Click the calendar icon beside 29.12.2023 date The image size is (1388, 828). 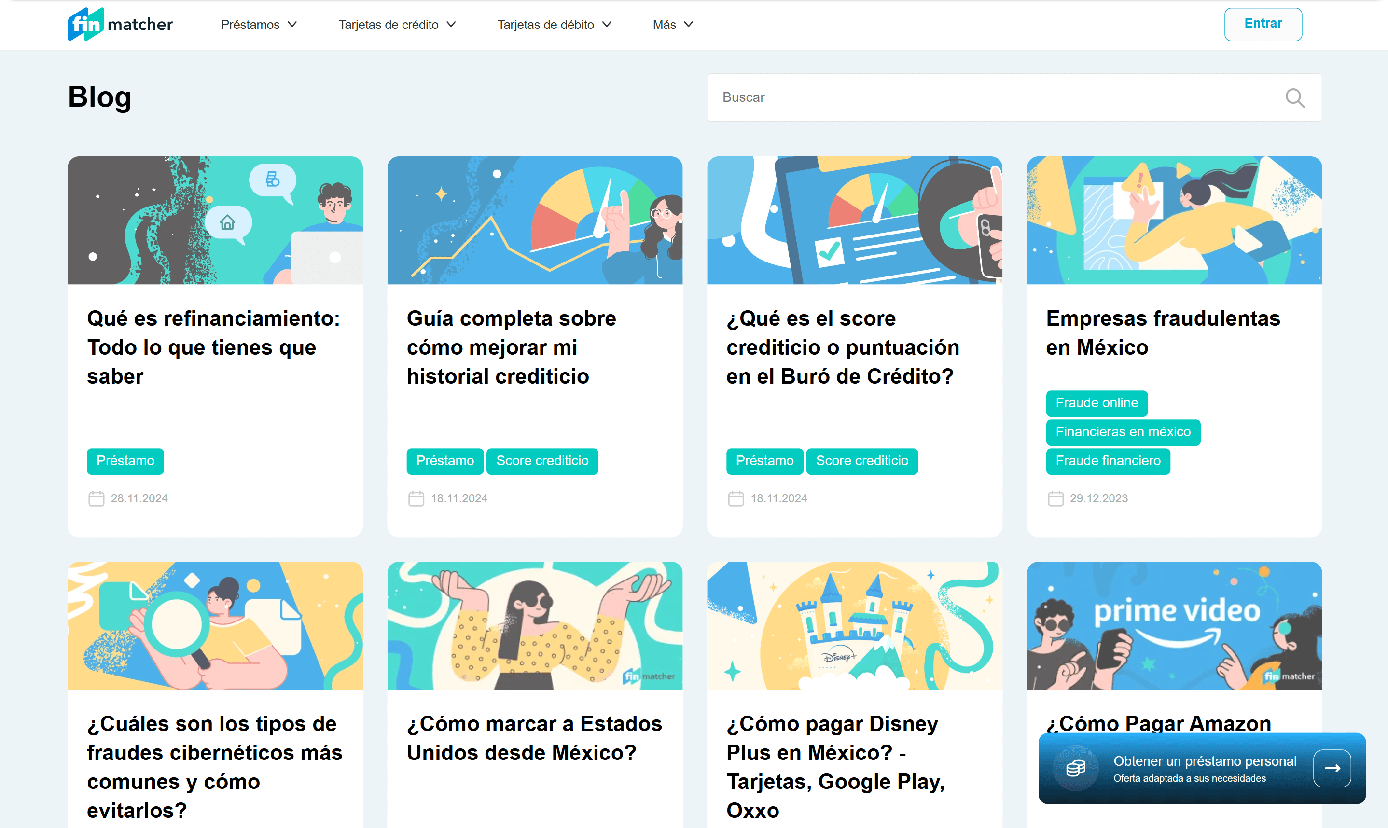click(x=1055, y=498)
